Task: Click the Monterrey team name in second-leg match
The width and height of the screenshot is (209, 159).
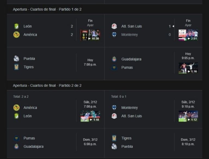Action: (130, 108)
